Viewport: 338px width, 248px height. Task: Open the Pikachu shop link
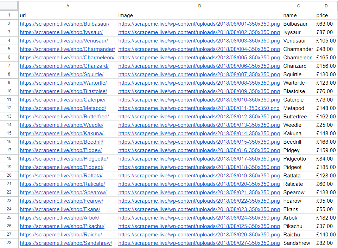(62, 226)
